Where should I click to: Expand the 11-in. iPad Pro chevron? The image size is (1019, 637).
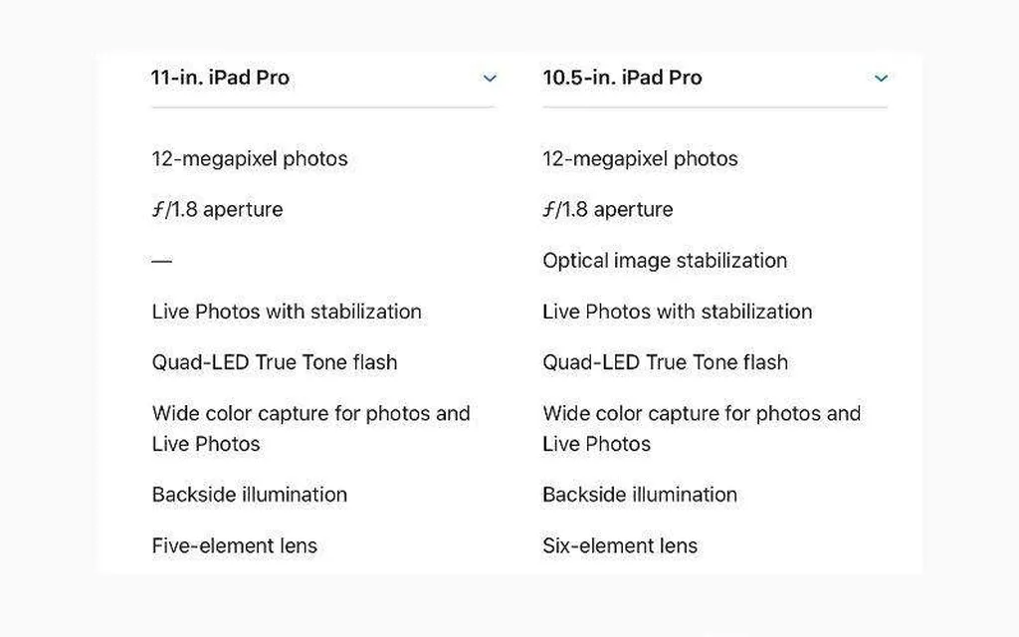pyautogui.click(x=490, y=78)
